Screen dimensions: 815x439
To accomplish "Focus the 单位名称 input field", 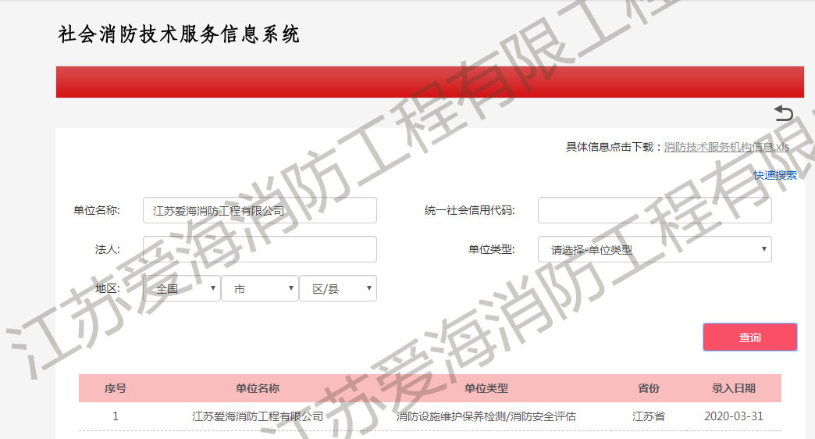I will (x=260, y=210).
